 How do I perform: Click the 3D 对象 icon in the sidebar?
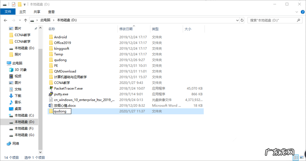[x=11, y=70]
